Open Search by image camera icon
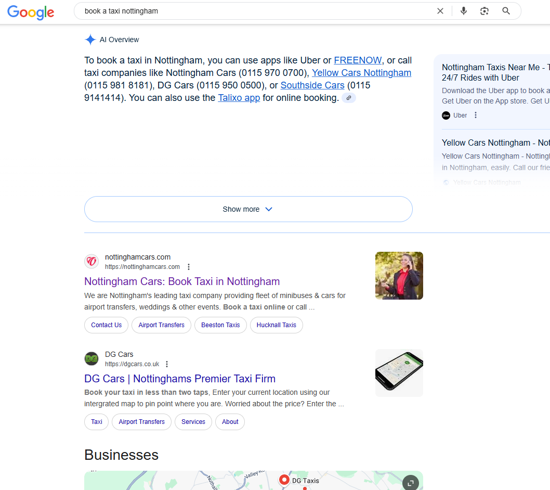 click(x=484, y=11)
